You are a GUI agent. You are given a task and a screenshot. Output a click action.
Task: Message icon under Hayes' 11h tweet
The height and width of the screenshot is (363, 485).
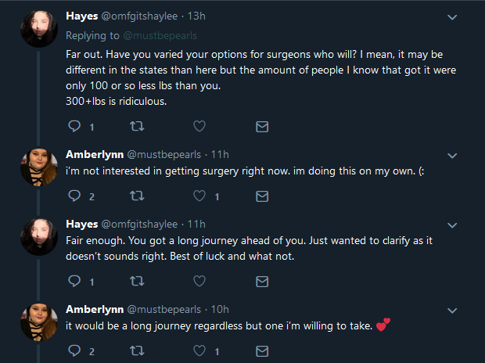[262, 281]
